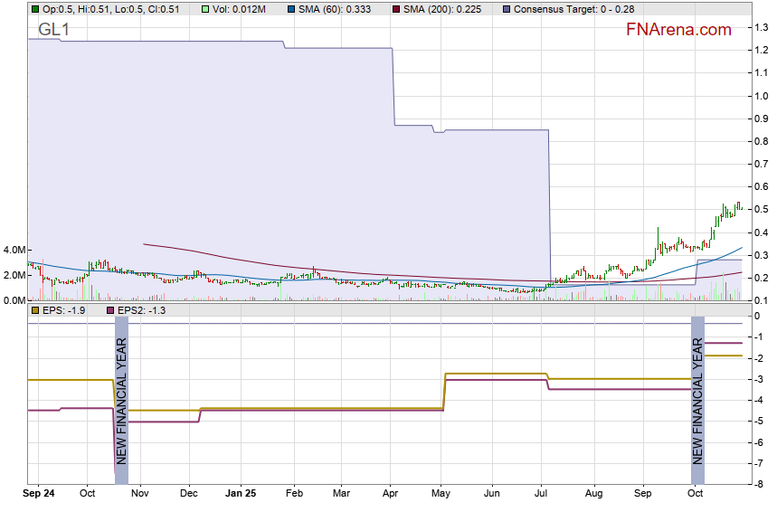777x512 pixels.
Task: Click the 'Sep 24' date axis label
Action: 39,494
